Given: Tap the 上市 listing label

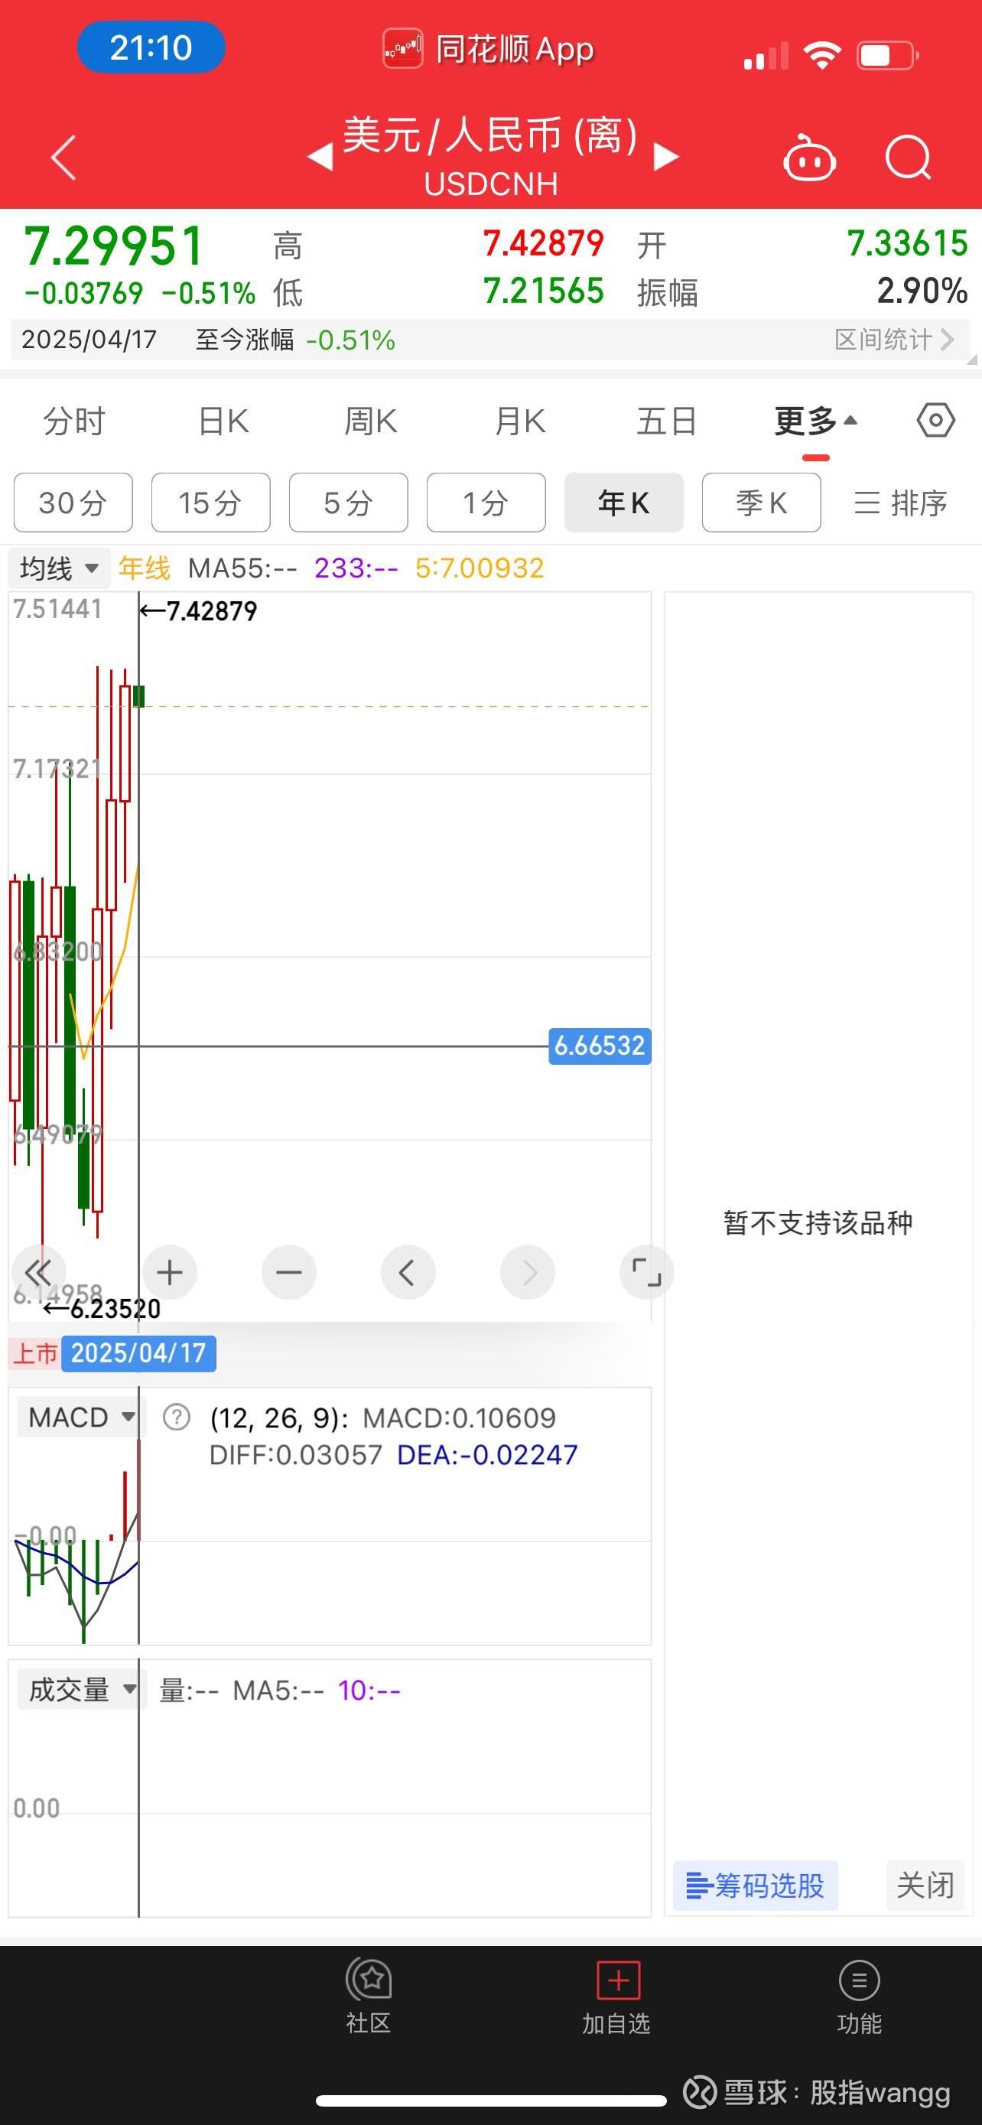Looking at the screenshot, I should click(x=34, y=1354).
